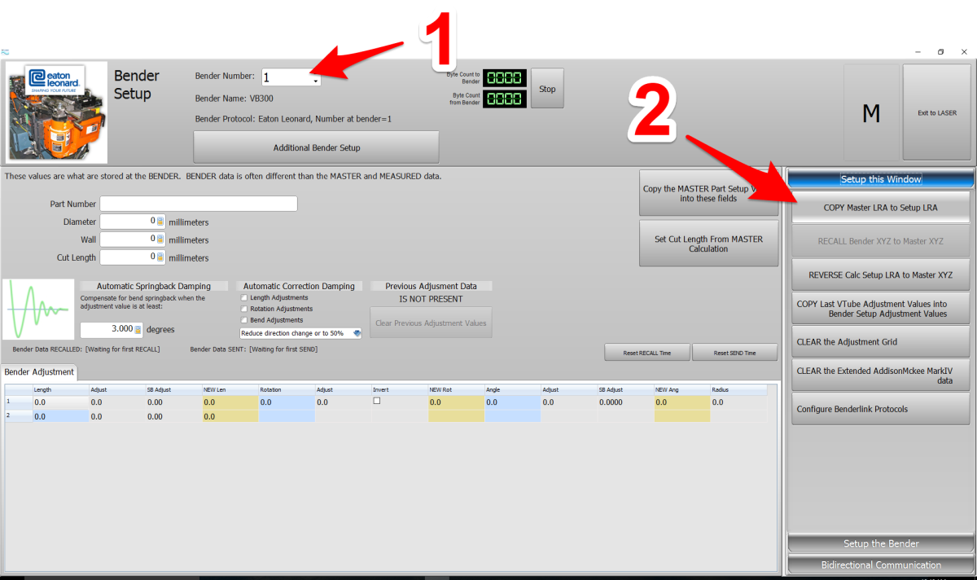Open the Reduce direction change dropdown

357,333
